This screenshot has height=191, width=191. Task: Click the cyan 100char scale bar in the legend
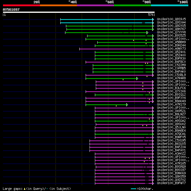[133, 189]
